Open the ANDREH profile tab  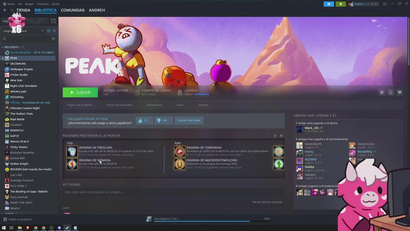click(97, 10)
